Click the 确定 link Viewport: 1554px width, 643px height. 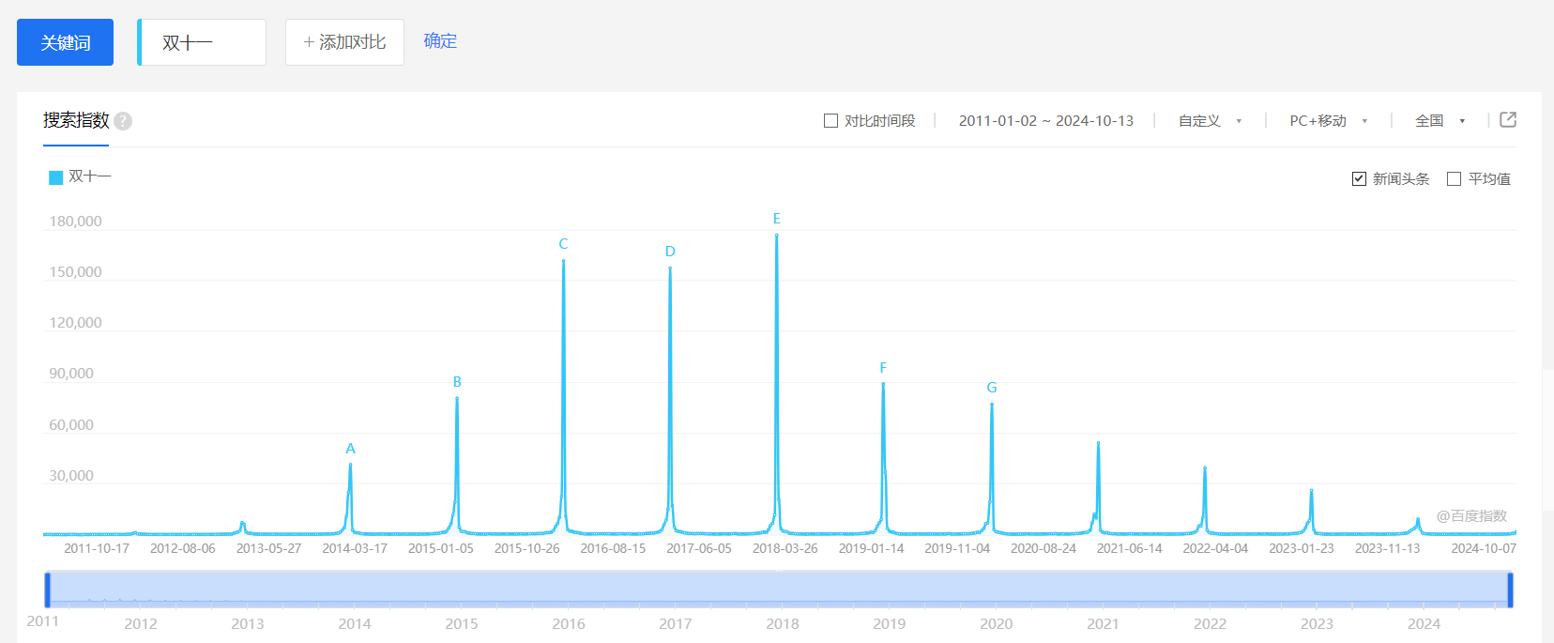point(440,40)
